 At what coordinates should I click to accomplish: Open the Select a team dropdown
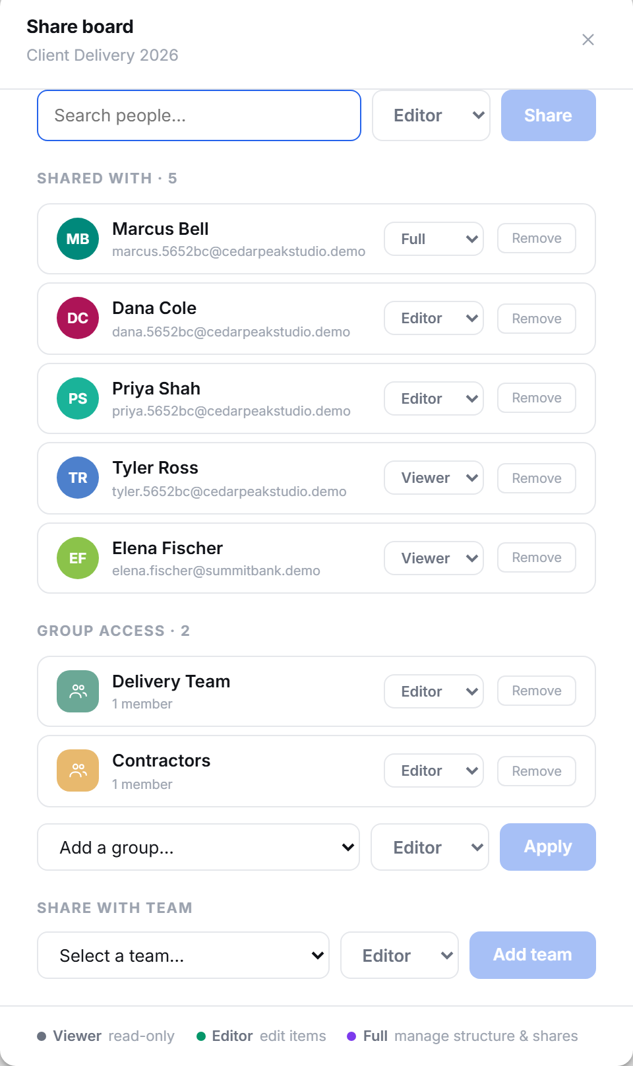(183, 955)
